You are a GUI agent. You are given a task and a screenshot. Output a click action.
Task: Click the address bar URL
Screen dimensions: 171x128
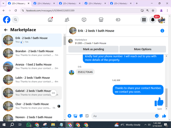(50, 11)
